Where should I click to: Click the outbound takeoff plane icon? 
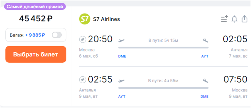click(x=121, y=40)
